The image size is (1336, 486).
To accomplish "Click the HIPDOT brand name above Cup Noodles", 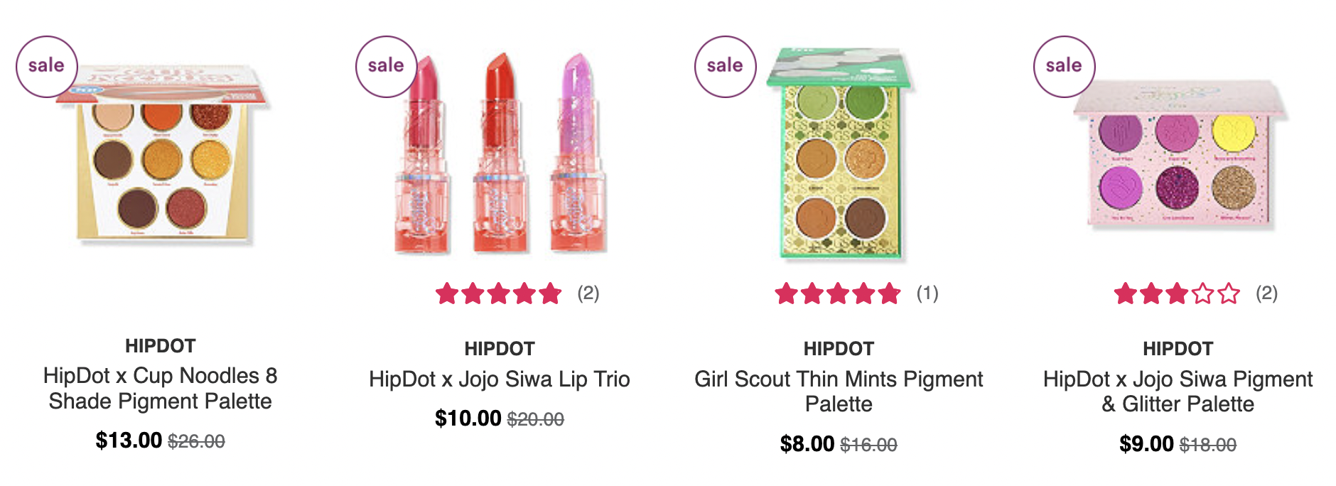I will 161,346.
